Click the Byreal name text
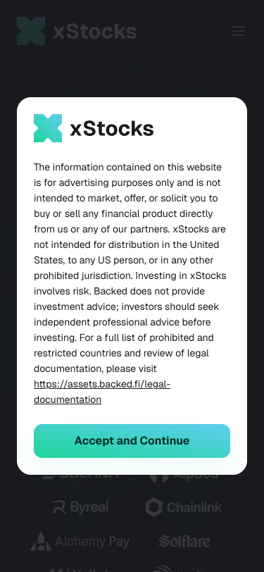 (89, 507)
